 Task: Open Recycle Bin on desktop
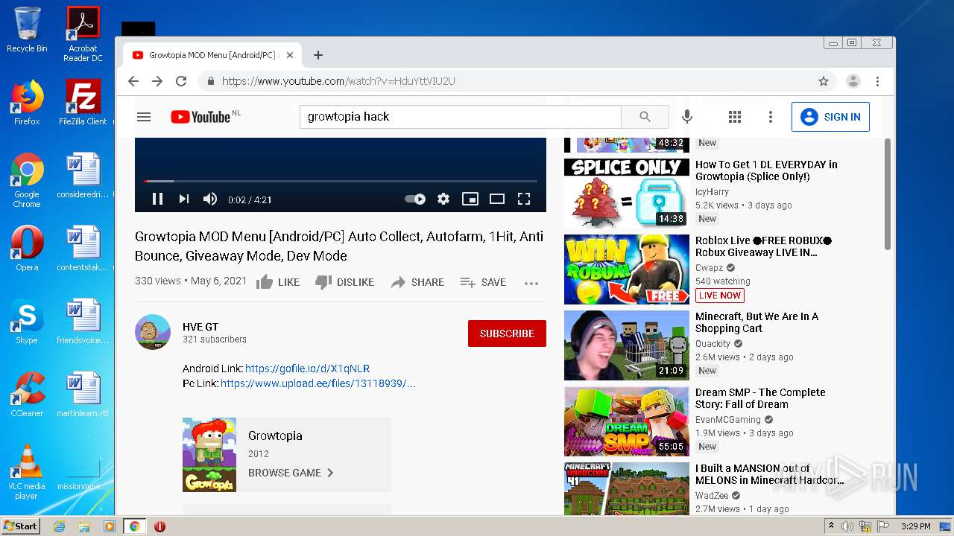(27, 30)
